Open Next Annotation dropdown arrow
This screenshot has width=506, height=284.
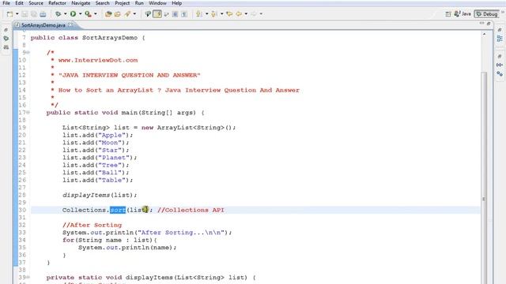[x=206, y=14]
